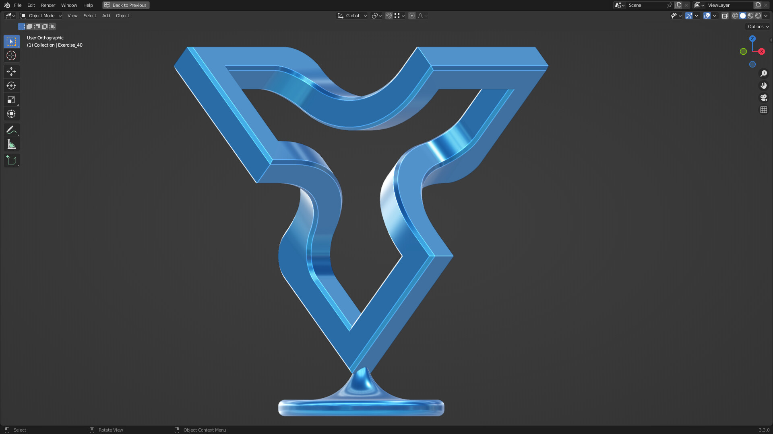Pick the Annotate tool
This screenshot has width=773, height=434.
[11, 130]
